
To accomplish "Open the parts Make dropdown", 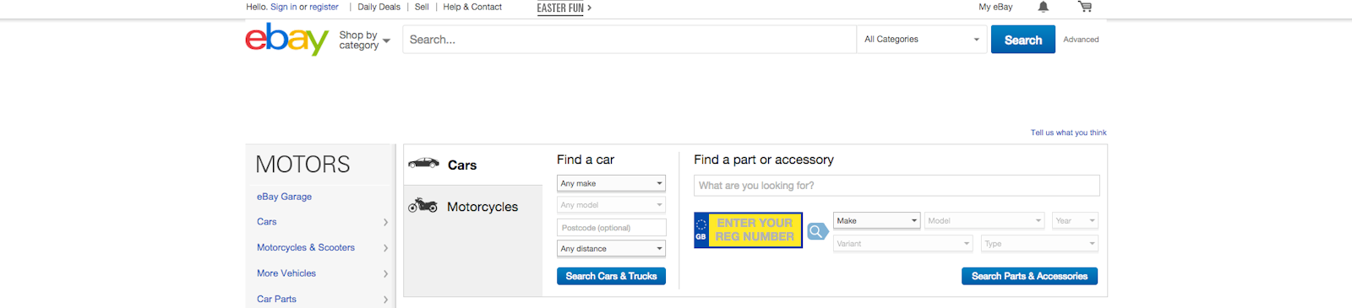I will click(876, 220).
